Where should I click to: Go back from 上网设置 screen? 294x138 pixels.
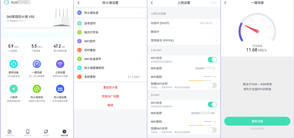152,3
